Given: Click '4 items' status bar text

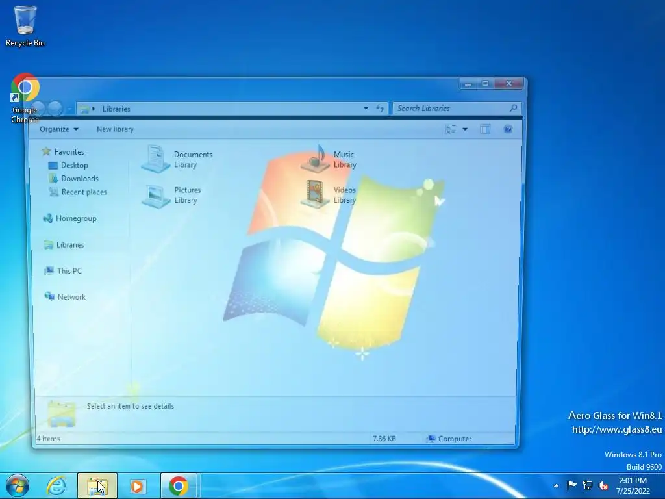Looking at the screenshot, I should (48, 439).
